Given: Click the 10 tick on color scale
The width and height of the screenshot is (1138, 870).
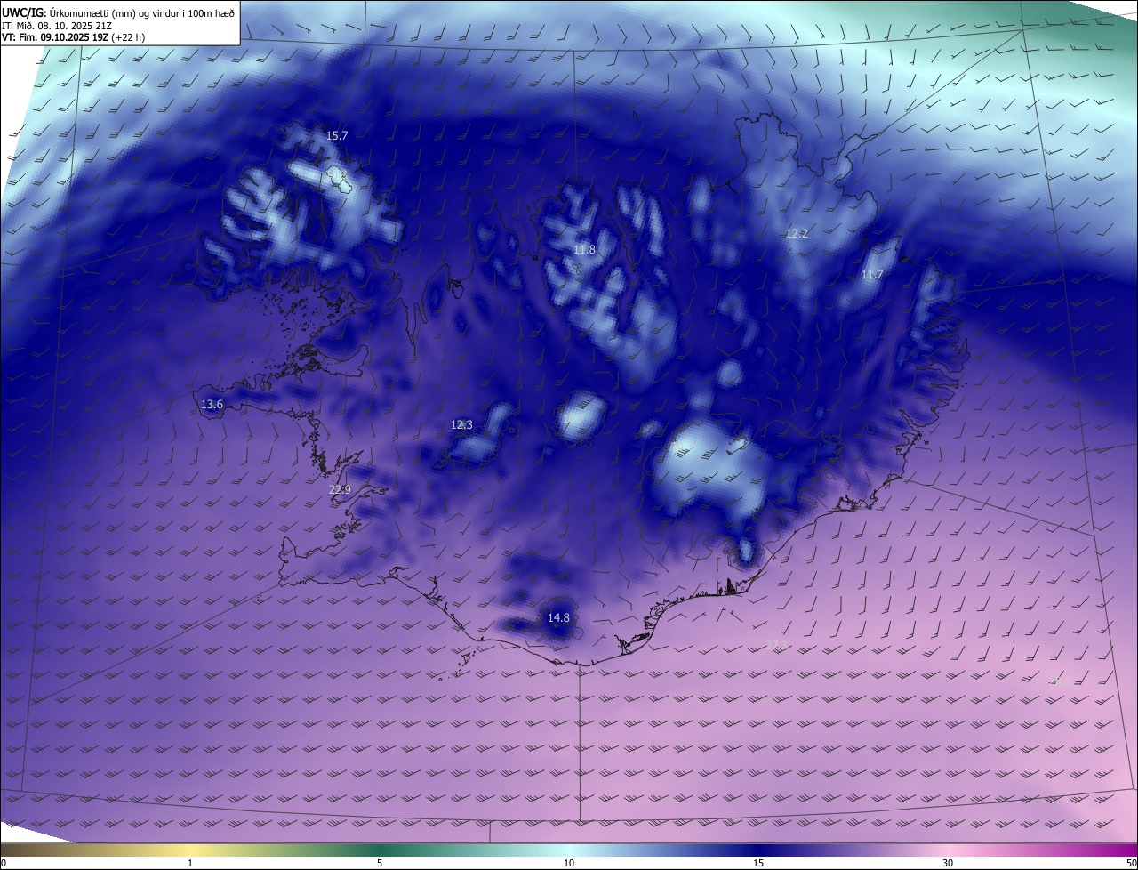Looking at the screenshot, I should click(569, 863).
